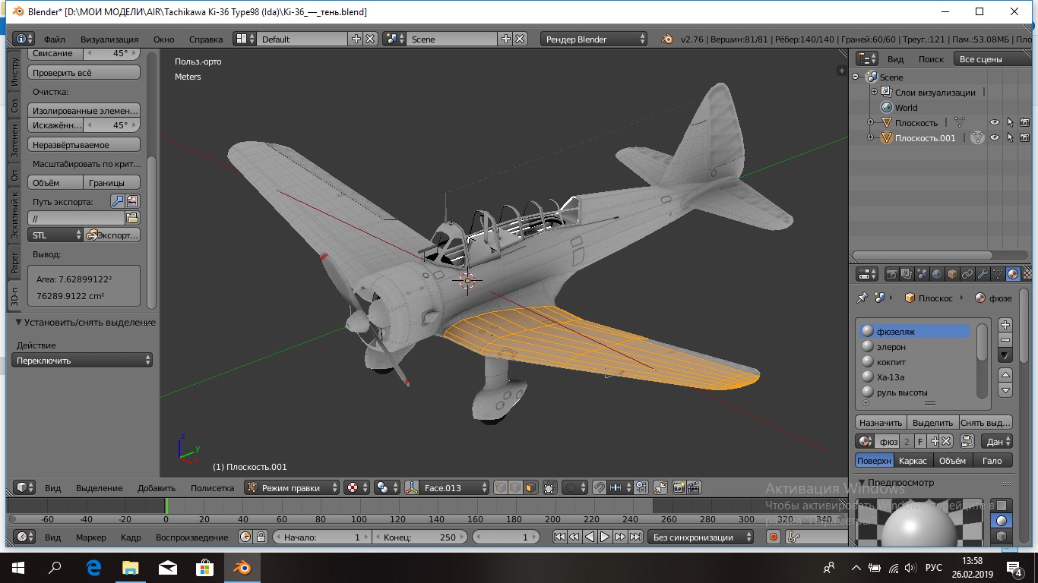
Task: Click the Конец end frame field
Action: 420,537
